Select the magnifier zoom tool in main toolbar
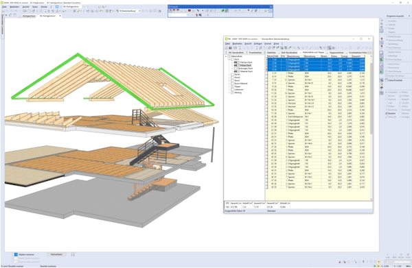 [x=45, y=11]
